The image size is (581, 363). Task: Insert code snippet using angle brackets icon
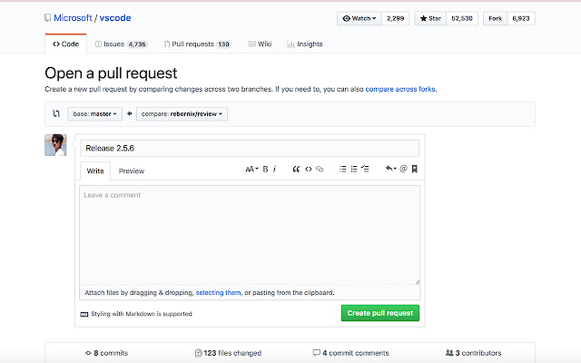309,169
